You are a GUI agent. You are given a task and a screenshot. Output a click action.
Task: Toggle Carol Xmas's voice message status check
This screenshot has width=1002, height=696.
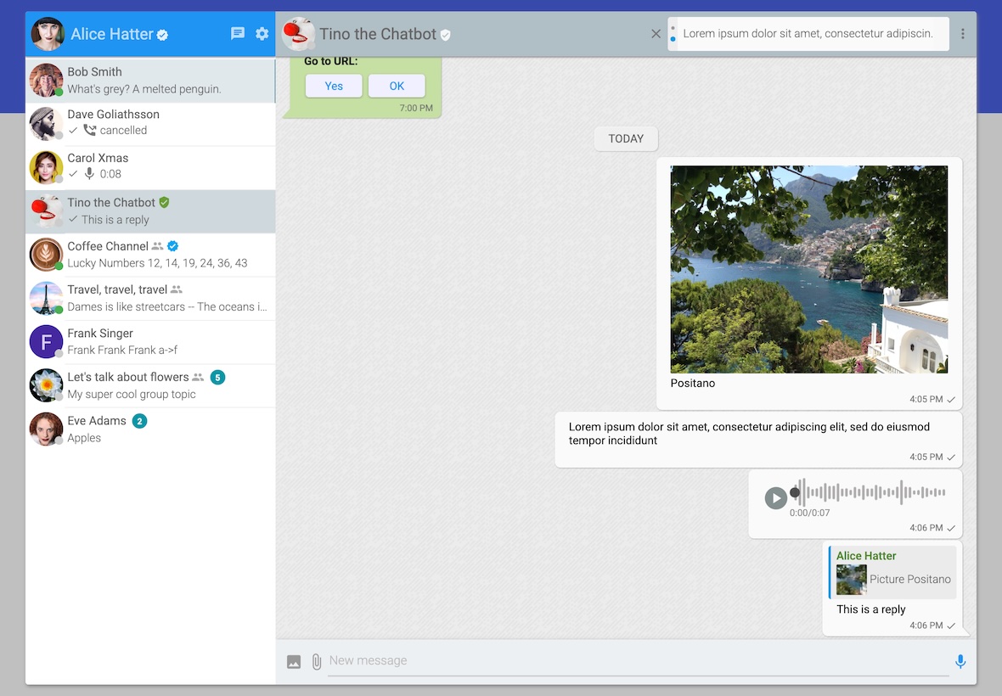(x=71, y=174)
